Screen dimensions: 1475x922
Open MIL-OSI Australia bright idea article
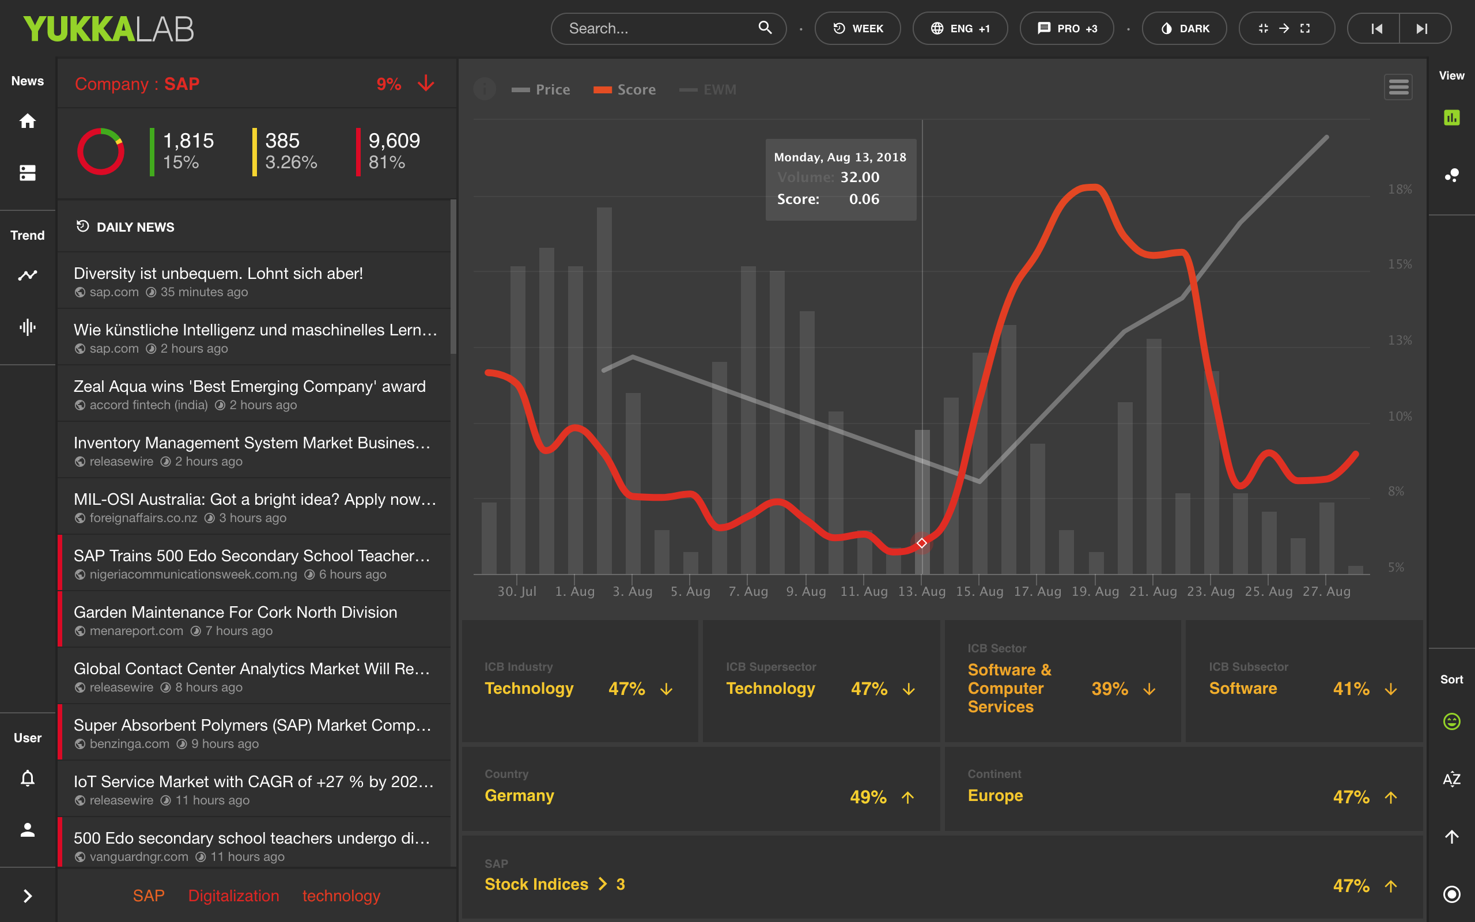[x=254, y=507]
